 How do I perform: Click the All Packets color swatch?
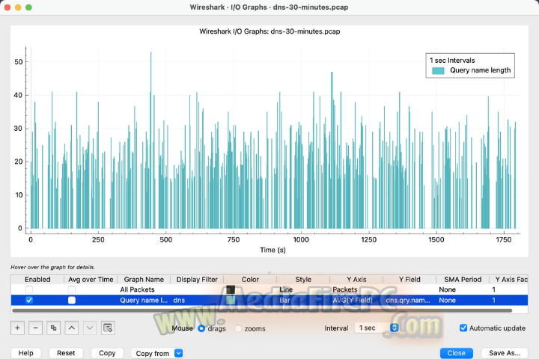pyautogui.click(x=231, y=289)
